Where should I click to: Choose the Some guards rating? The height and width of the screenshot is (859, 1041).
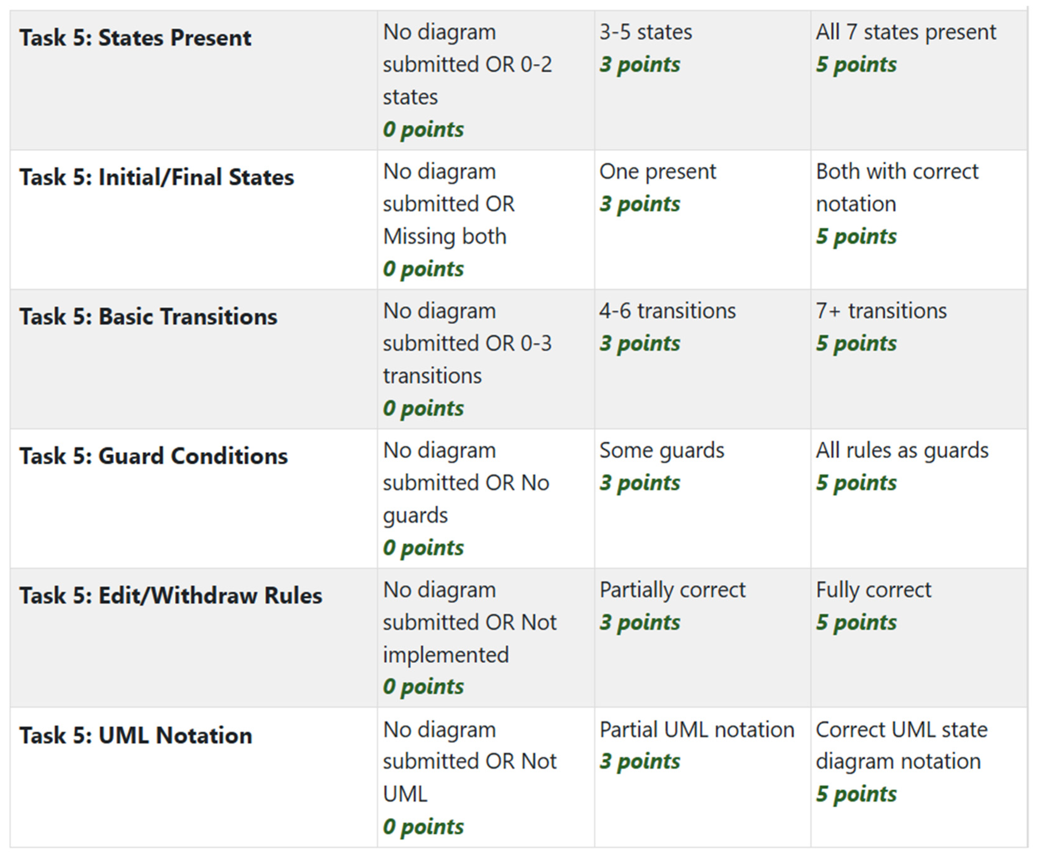coord(702,498)
